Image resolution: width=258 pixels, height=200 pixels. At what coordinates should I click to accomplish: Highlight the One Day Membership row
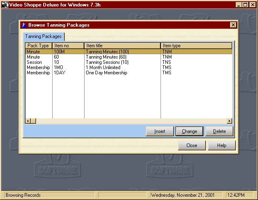[x=105, y=73]
